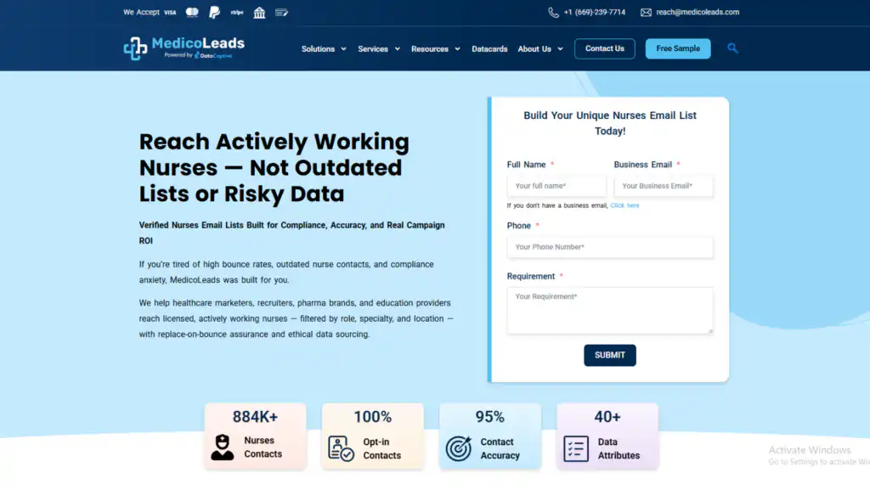Click the Contact Accuracy target icon
Viewport: 870px width, 489px height.
click(458, 448)
